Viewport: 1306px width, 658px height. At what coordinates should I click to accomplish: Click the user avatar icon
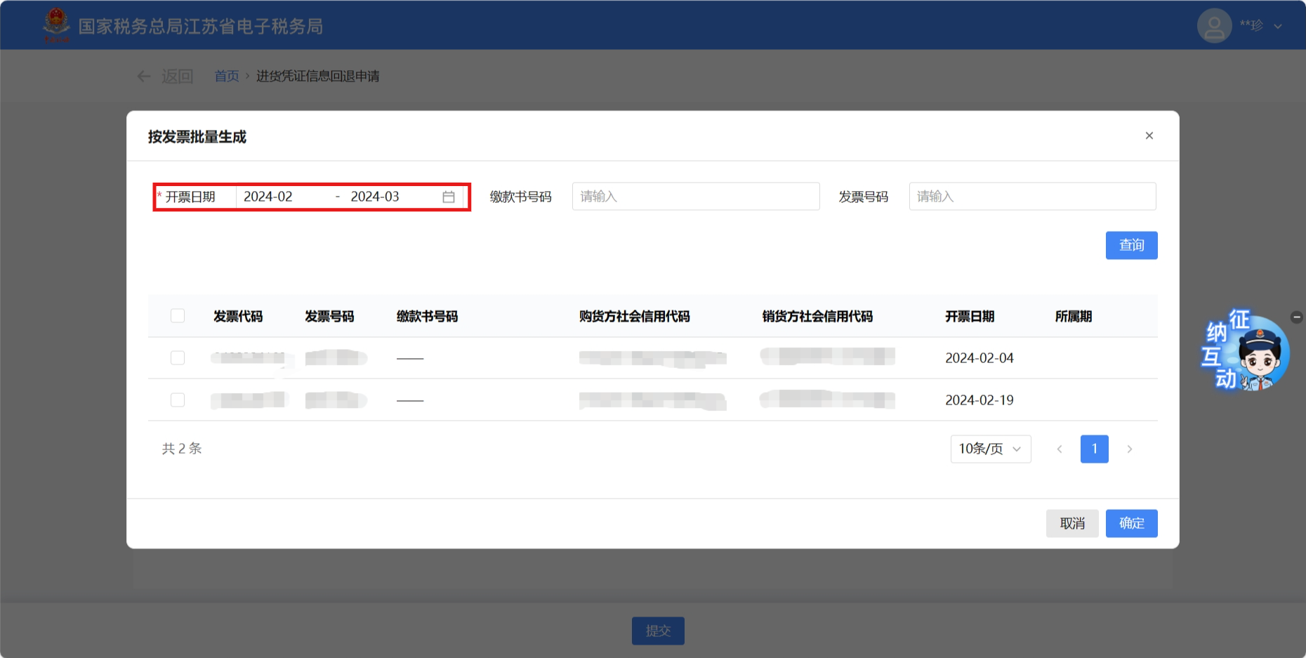pyautogui.click(x=1214, y=26)
